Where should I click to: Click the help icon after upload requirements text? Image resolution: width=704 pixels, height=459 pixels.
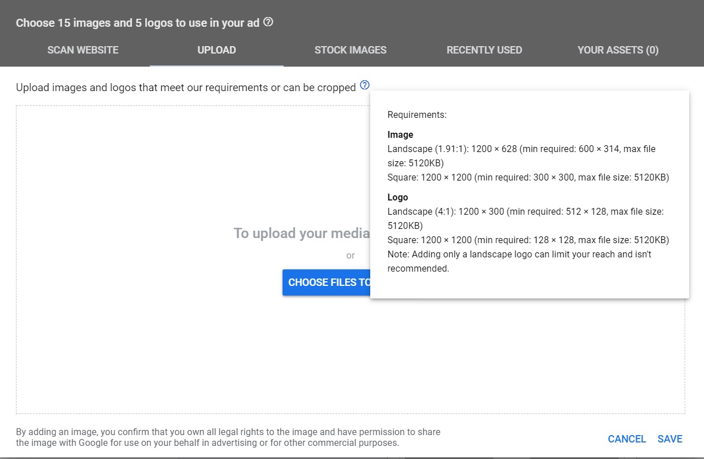tap(365, 85)
